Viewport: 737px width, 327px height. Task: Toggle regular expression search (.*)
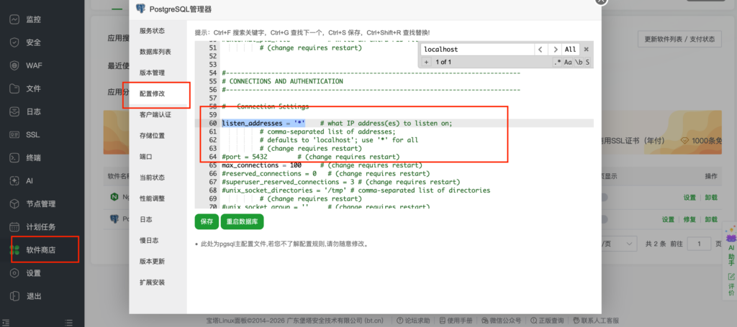[558, 62]
